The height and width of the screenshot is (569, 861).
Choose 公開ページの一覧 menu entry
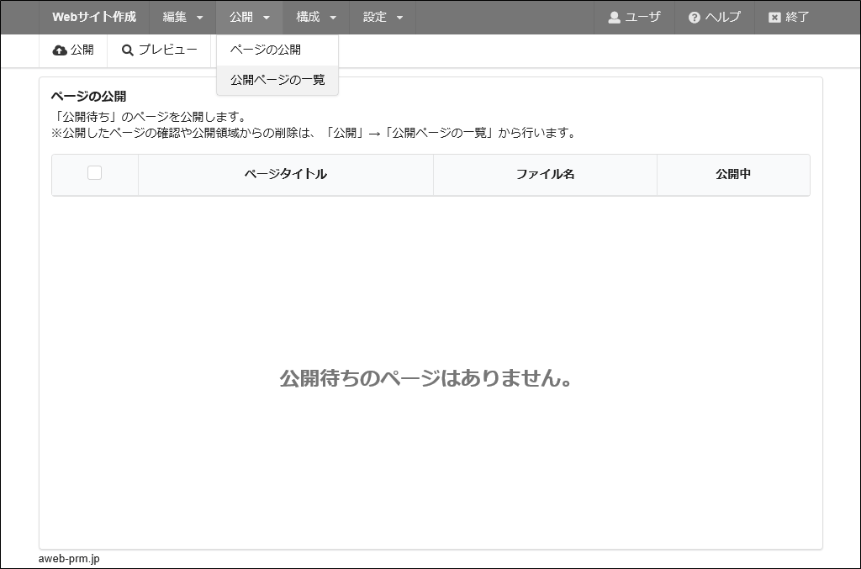click(x=277, y=80)
